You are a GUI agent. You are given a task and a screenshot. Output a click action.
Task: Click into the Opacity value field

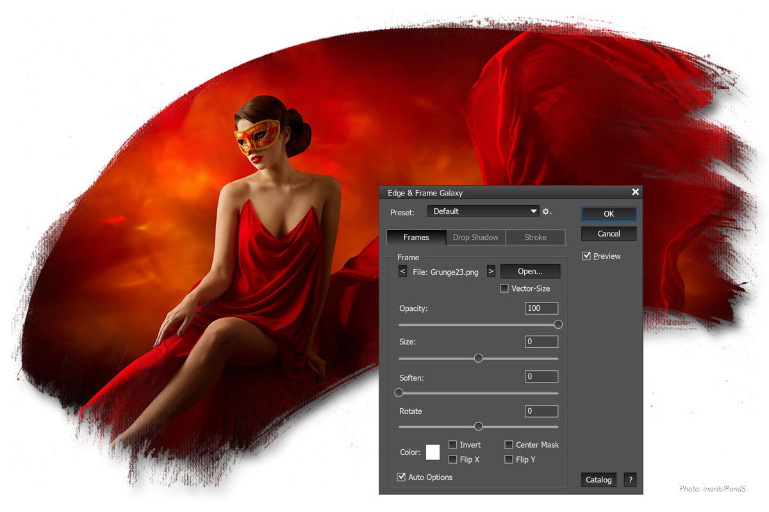[x=541, y=308]
